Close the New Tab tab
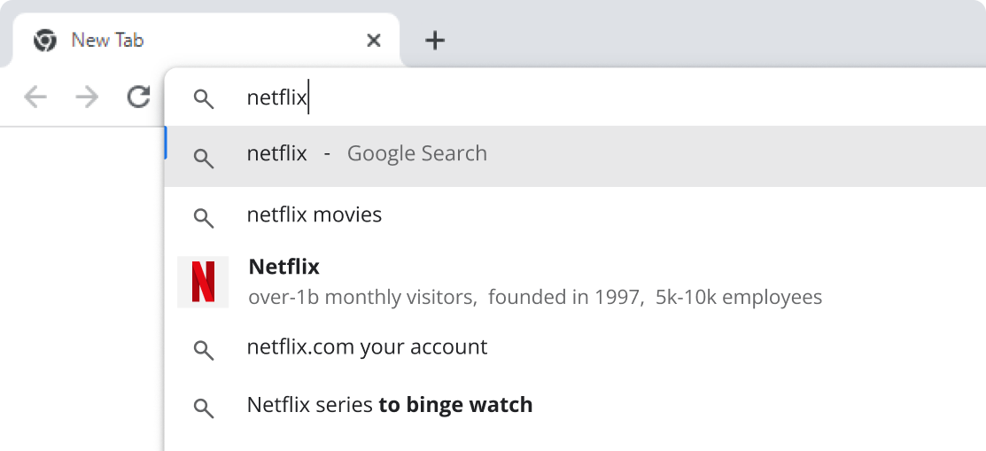 pyautogui.click(x=374, y=41)
